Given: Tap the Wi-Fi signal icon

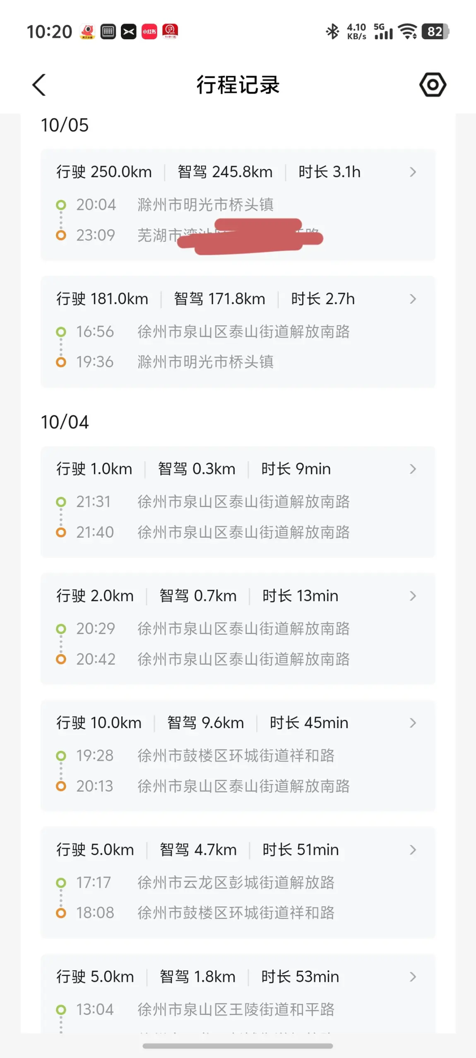Looking at the screenshot, I should 407,31.
